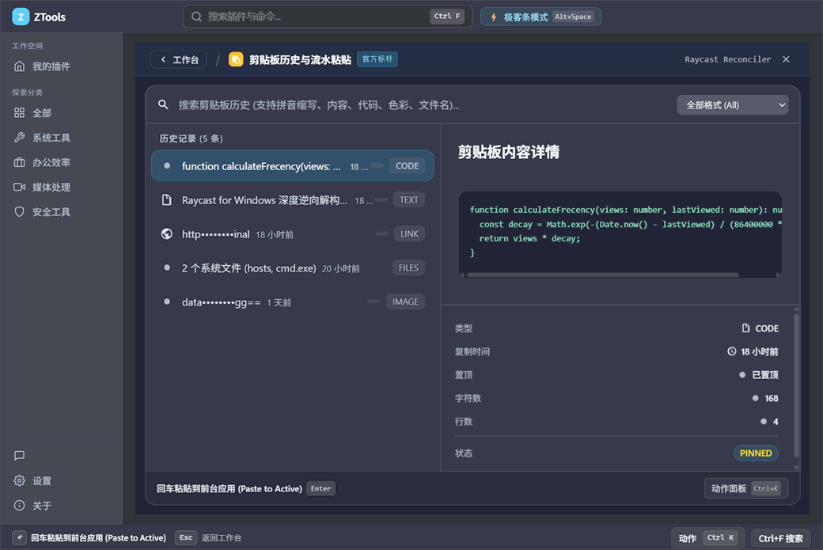Select the data…gg== image entry
The width and height of the screenshot is (823, 550).
click(x=292, y=302)
